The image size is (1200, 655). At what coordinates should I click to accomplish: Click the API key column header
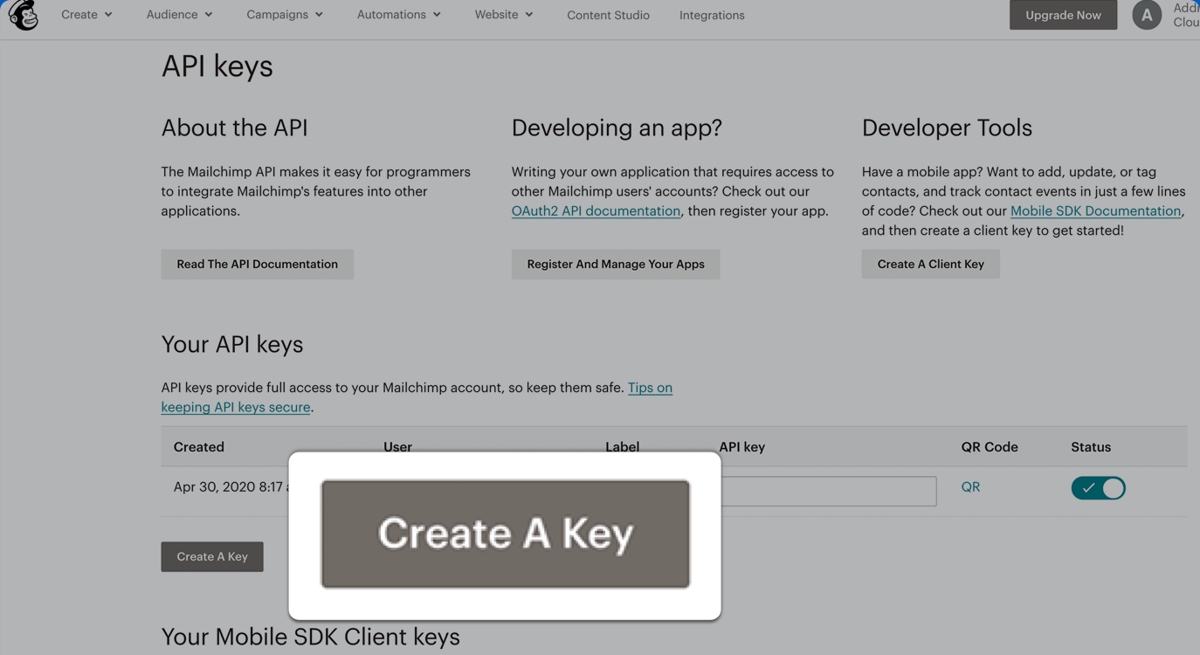tap(742, 447)
